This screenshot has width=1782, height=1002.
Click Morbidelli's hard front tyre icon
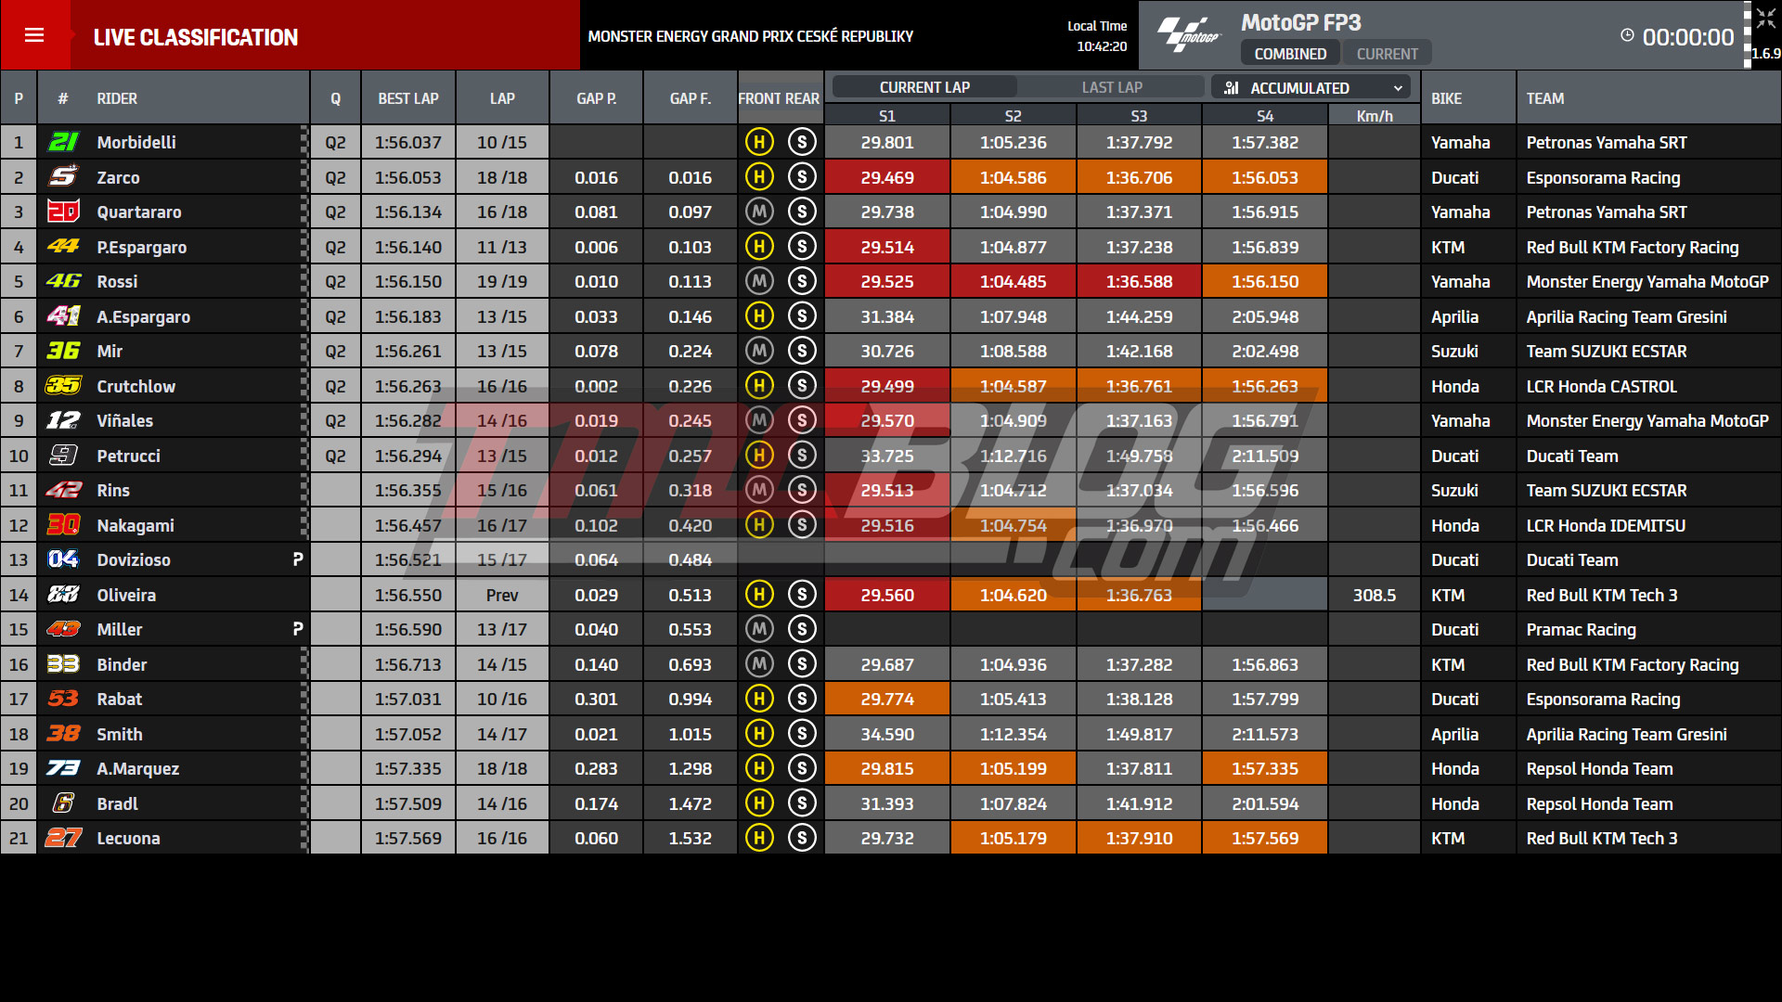(759, 142)
